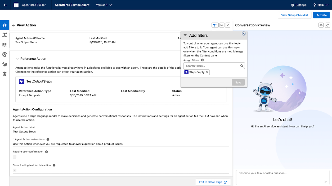Expand the Help menu in the top bar
This screenshot has height=186, width=332.
point(320,5)
